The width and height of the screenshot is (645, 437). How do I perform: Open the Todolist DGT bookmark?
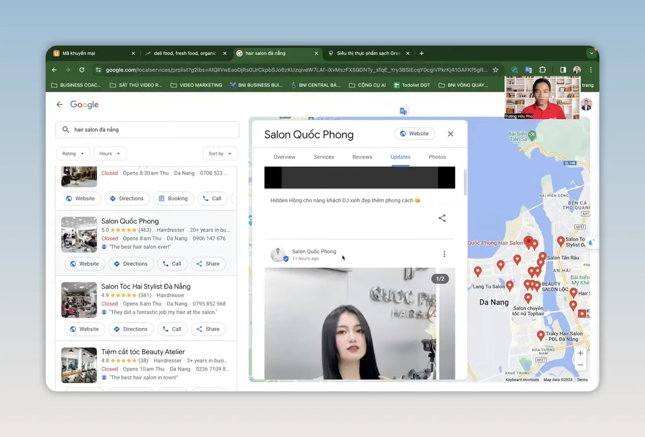(x=412, y=85)
